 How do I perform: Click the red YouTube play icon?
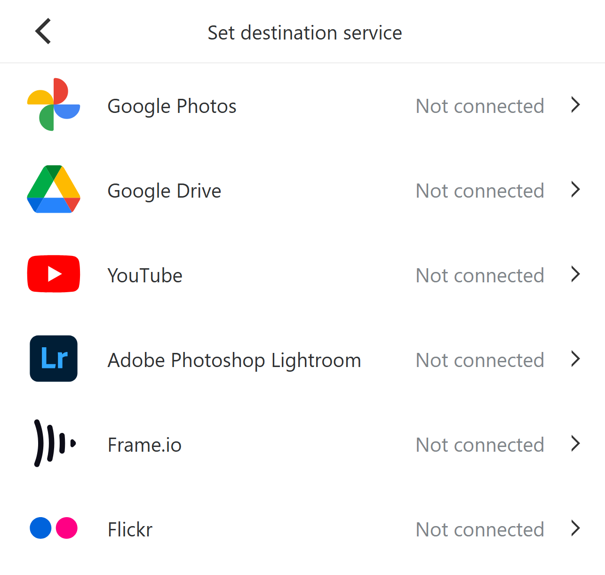coord(54,274)
